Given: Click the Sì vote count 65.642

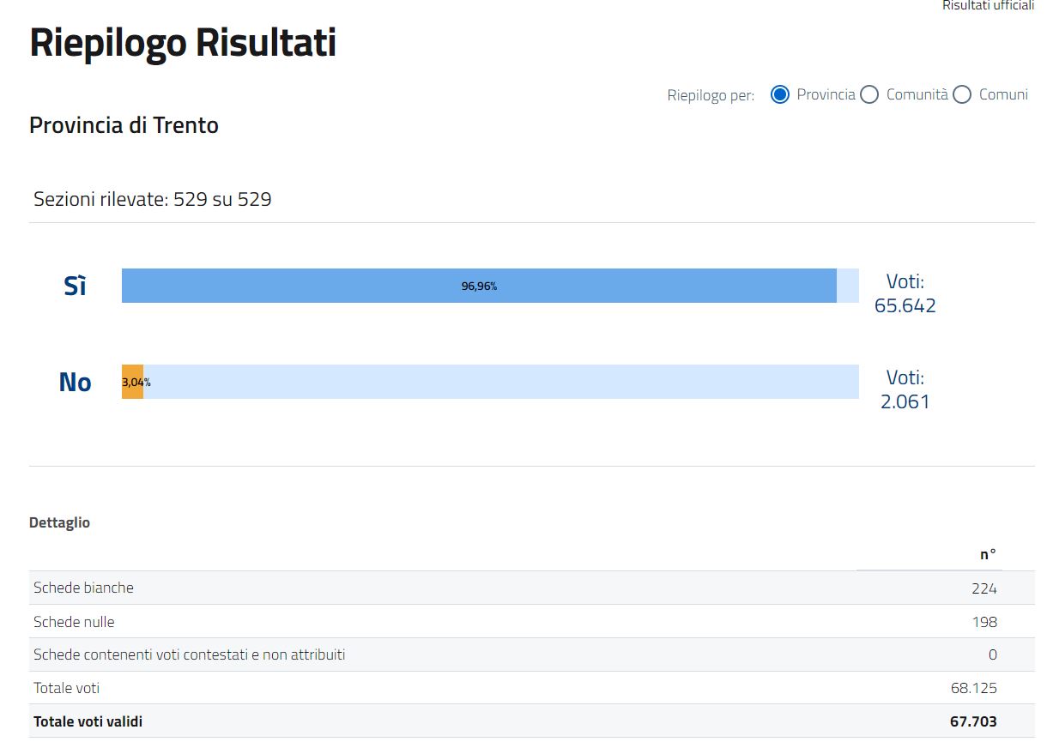Looking at the screenshot, I should click(905, 305).
